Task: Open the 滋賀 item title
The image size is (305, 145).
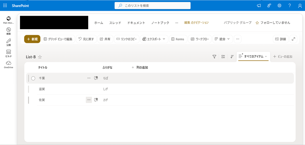Action: (x=42, y=89)
